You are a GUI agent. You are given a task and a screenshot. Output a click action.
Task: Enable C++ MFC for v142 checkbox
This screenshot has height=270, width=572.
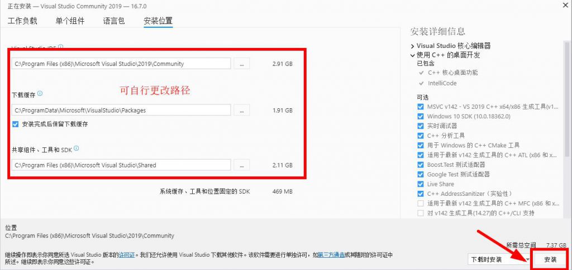click(421, 203)
